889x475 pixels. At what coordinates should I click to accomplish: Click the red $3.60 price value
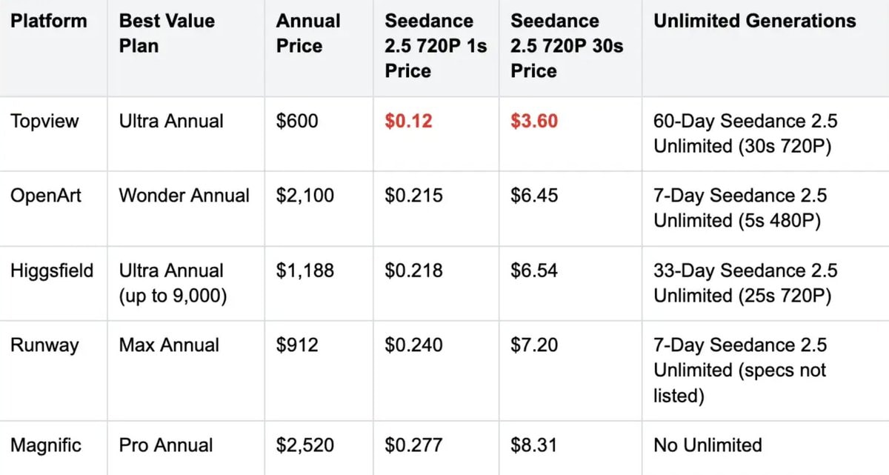(x=534, y=121)
